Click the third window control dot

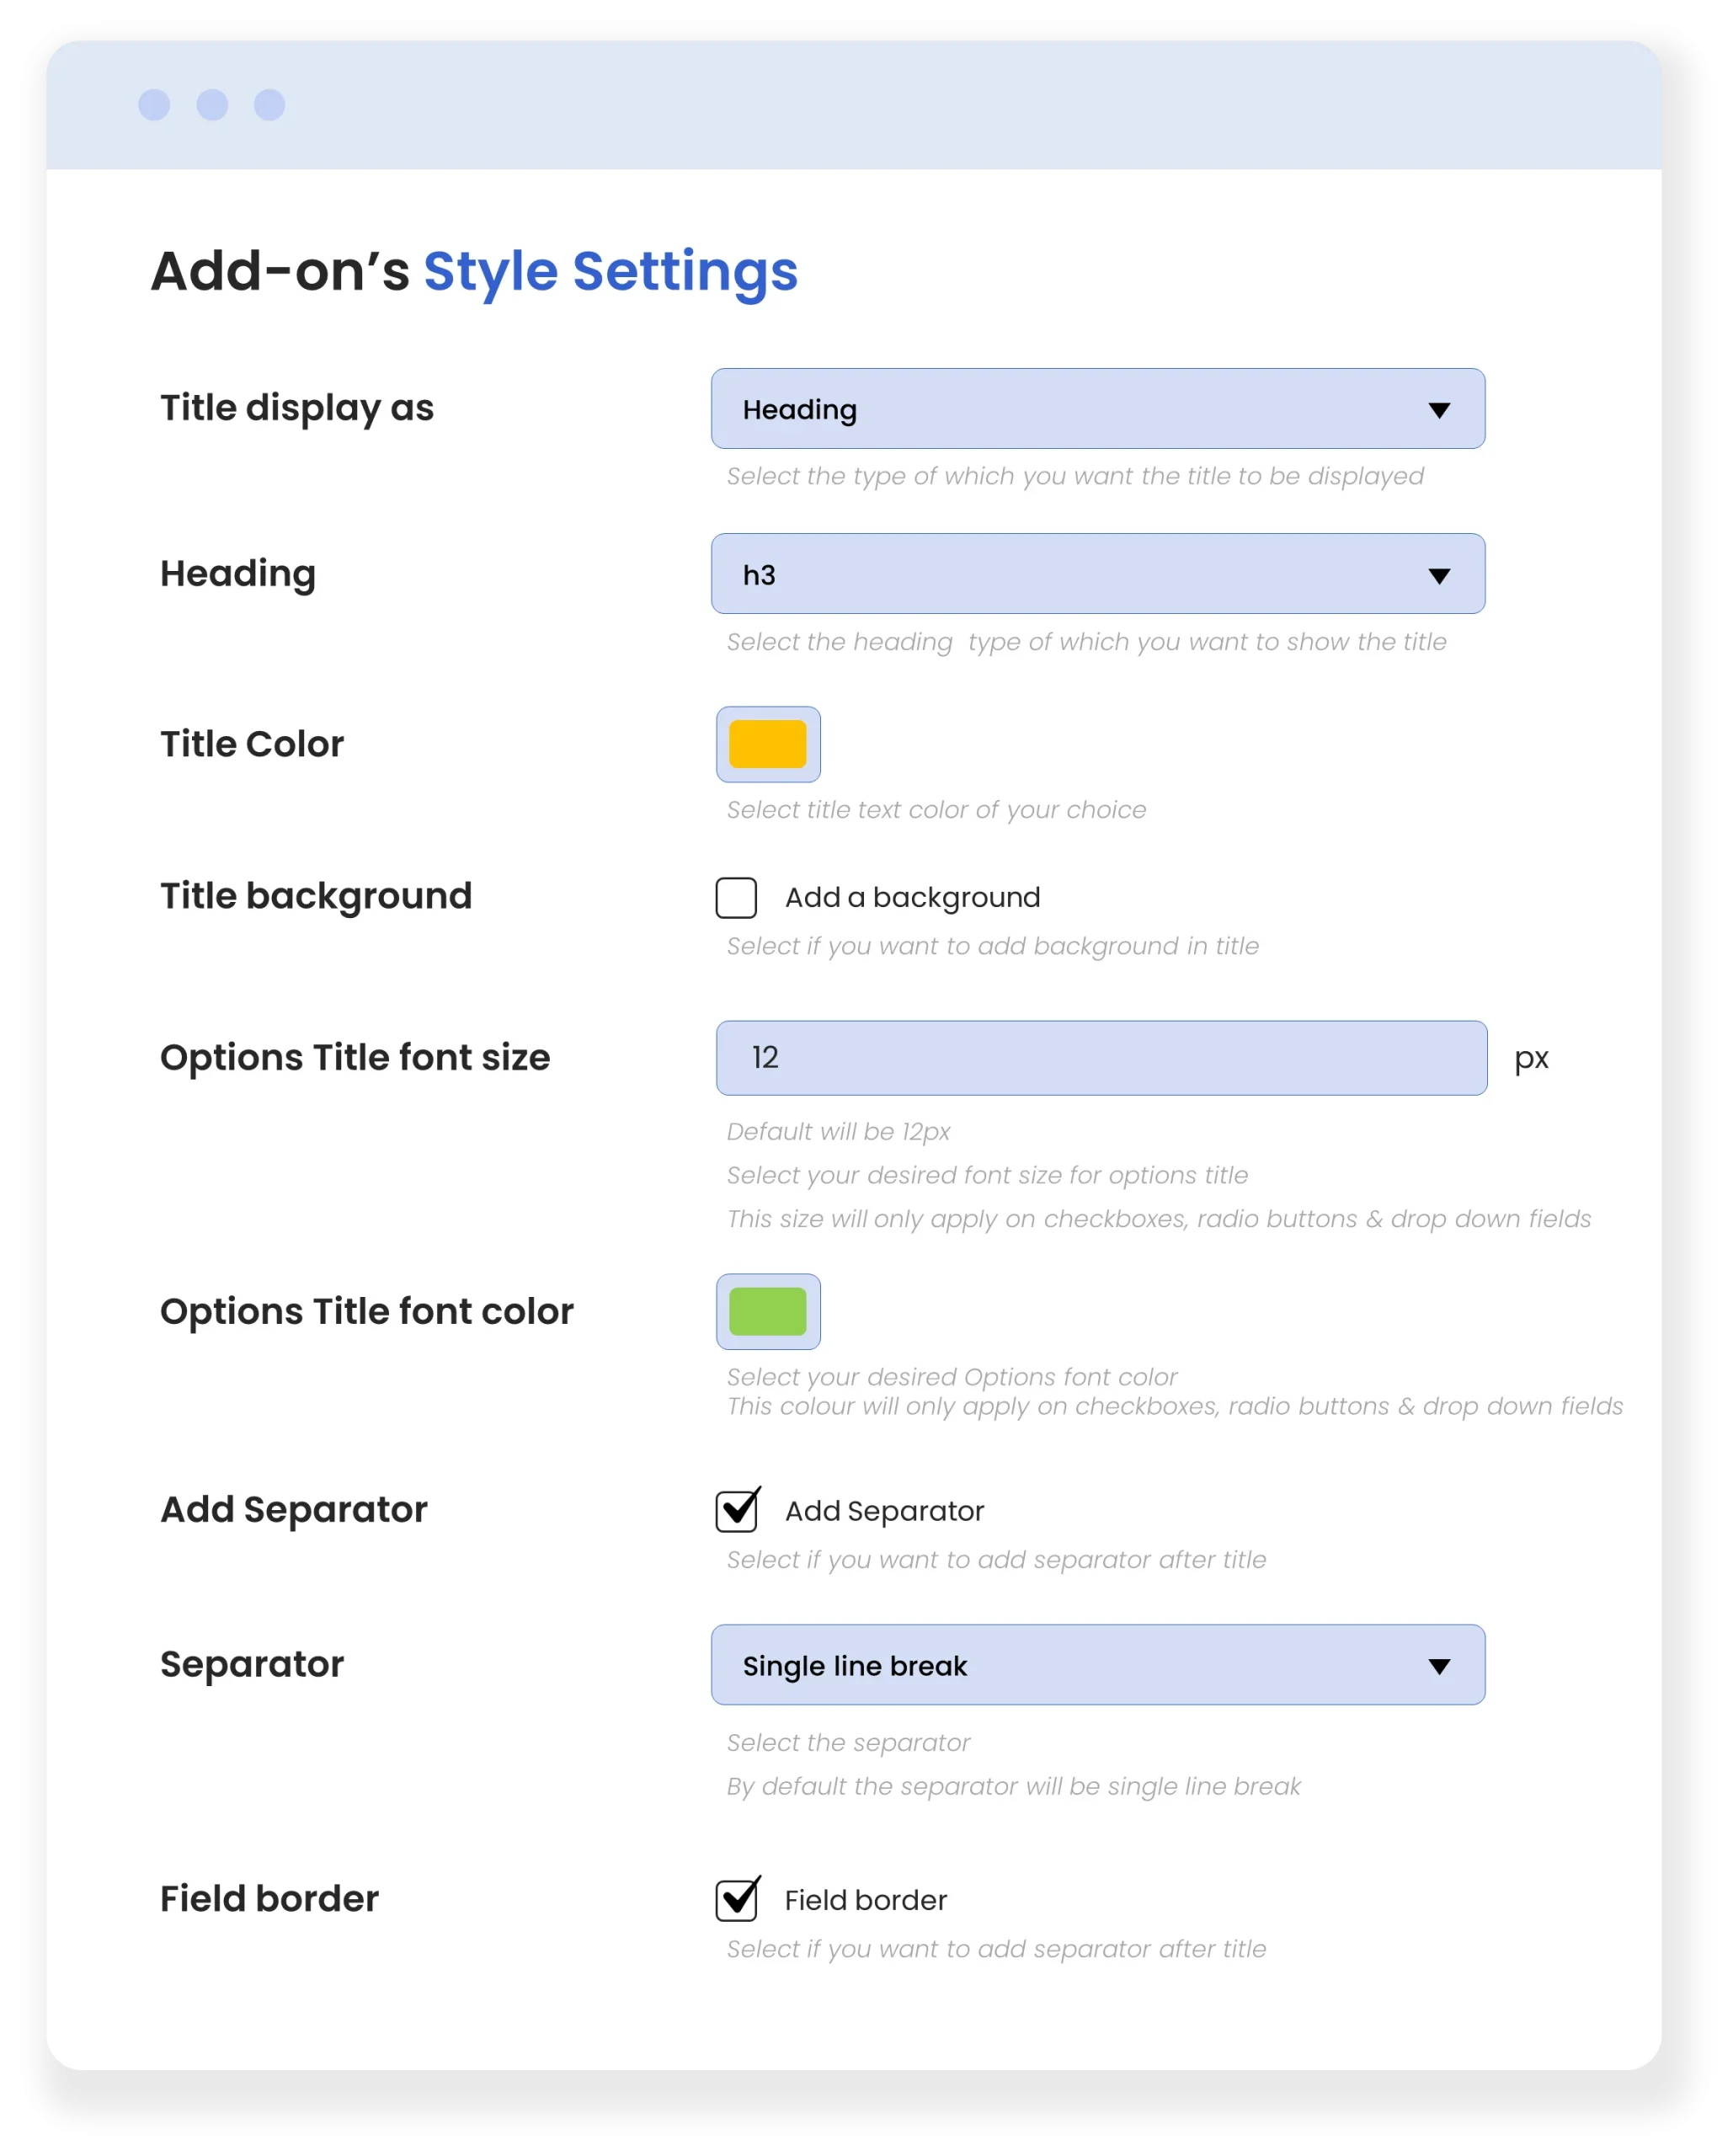269,105
